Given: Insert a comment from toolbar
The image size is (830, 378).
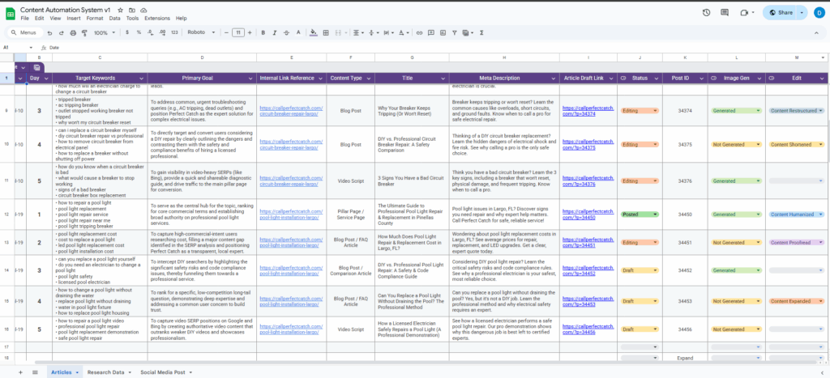Looking at the screenshot, I should coord(431,32).
